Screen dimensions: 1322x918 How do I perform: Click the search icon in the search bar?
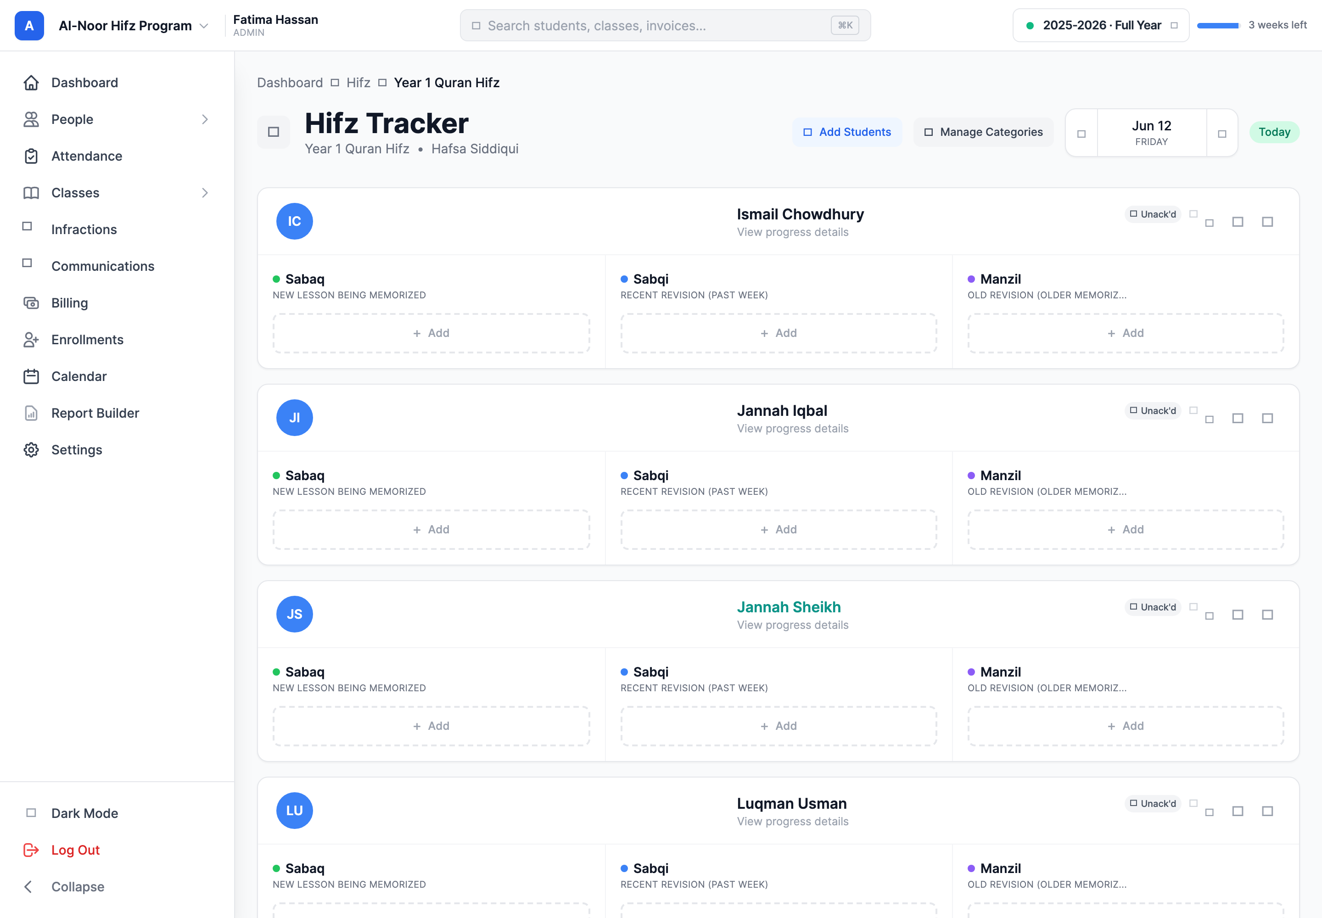(x=476, y=26)
